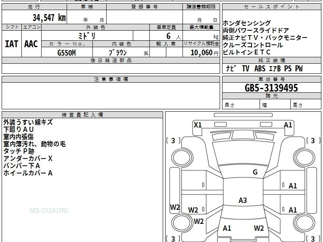The image size is (323, 242).
Task: Select the 後日発送部品 header bar
Action: [111, 60]
